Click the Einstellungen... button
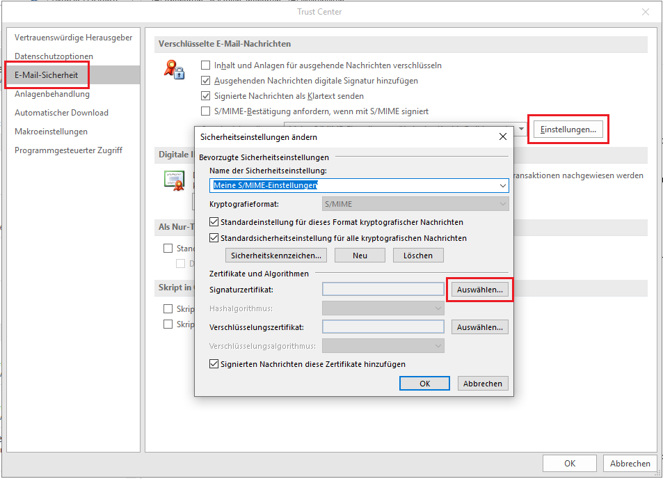This screenshot has height=479, width=663. click(x=568, y=129)
